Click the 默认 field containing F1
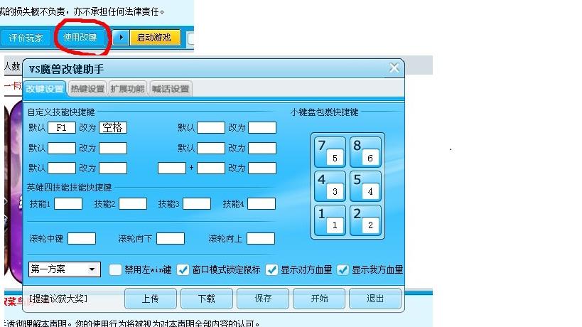The image size is (582, 327). [62, 128]
